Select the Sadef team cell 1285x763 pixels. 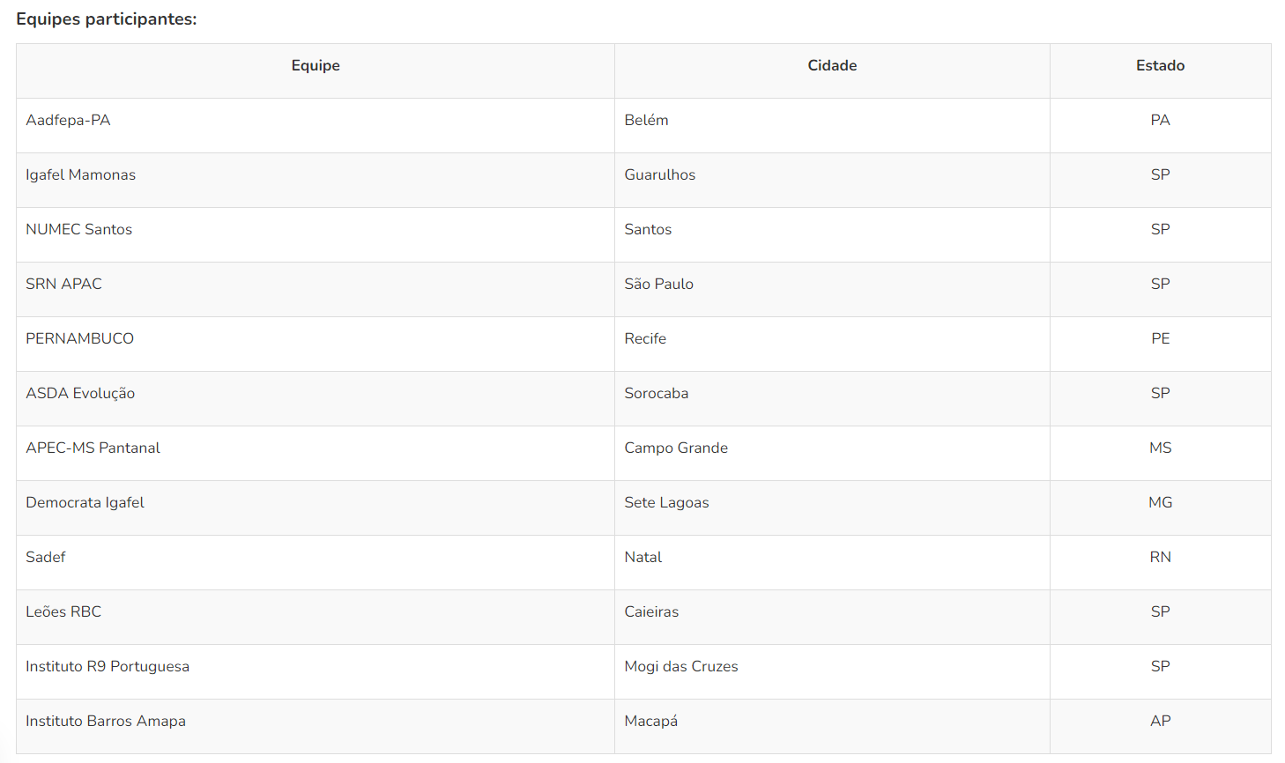pyautogui.click(x=46, y=558)
